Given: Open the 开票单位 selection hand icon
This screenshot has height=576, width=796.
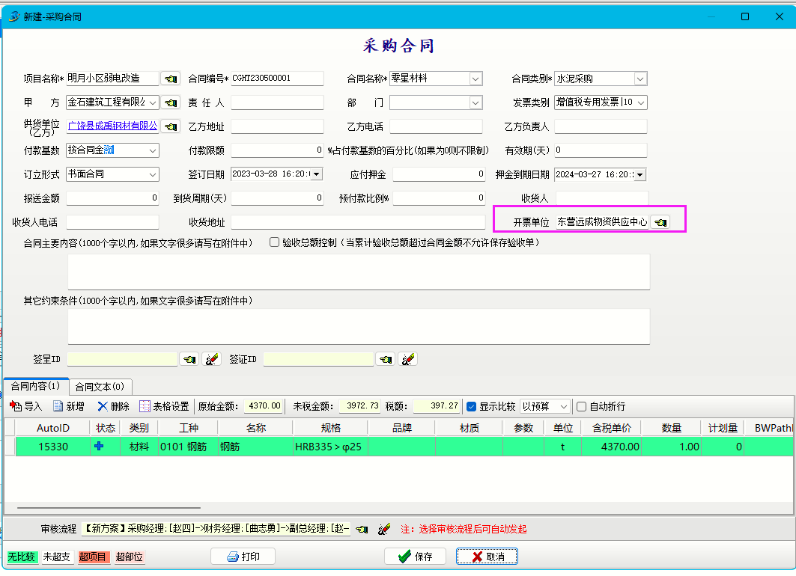Looking at the screenshot, I should point(660,222).
